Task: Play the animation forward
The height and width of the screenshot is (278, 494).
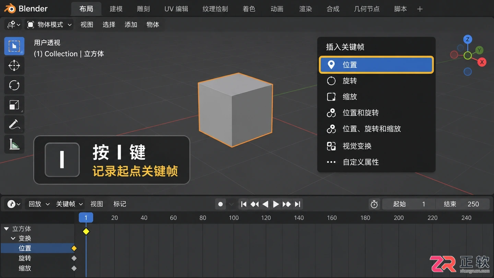Action: coord(276,204)
